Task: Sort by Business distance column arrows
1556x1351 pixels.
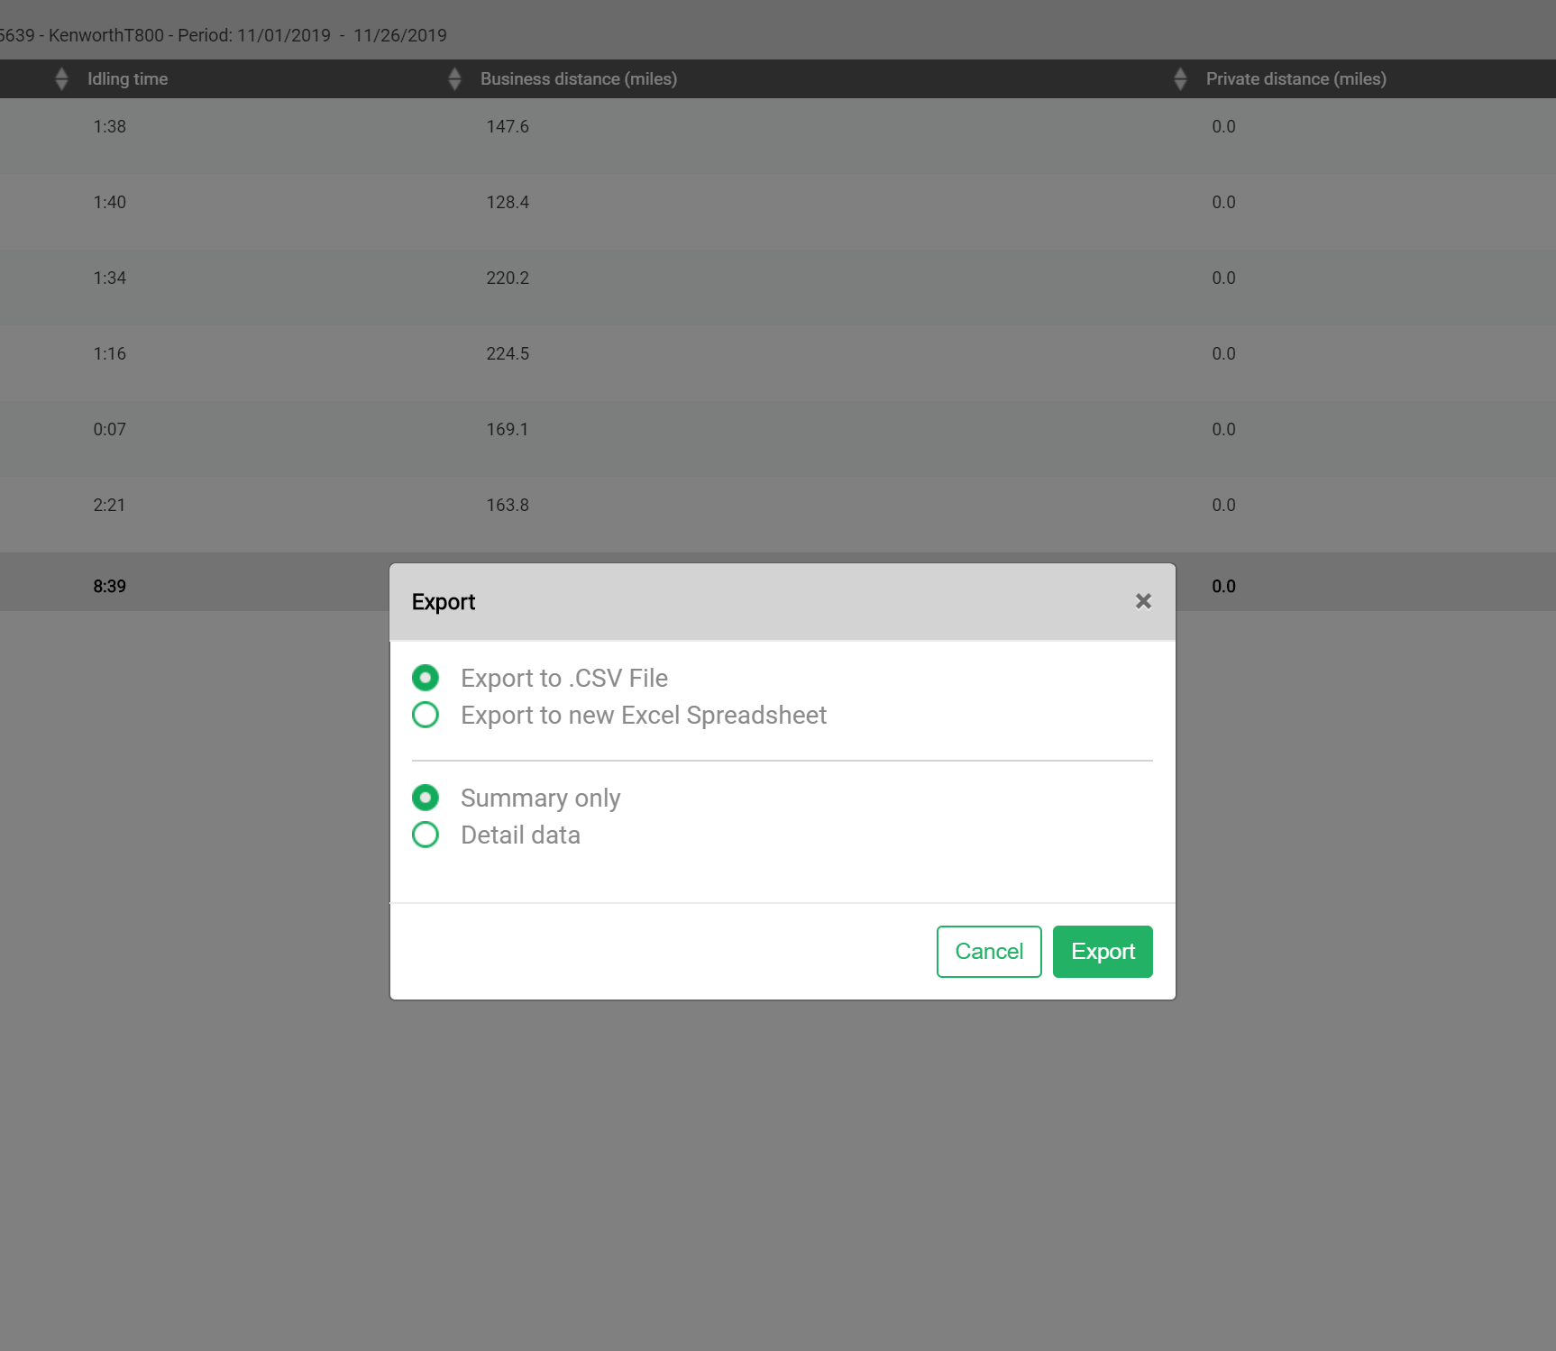Action: coord(454,79)
